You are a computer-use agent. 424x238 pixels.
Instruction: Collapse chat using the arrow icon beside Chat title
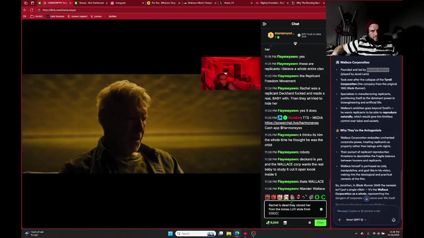click(264, 24)
